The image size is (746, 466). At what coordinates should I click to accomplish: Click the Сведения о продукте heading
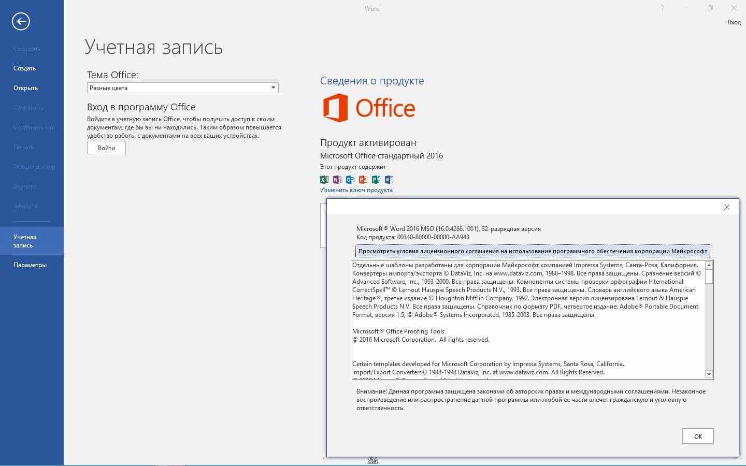[372, 81]
